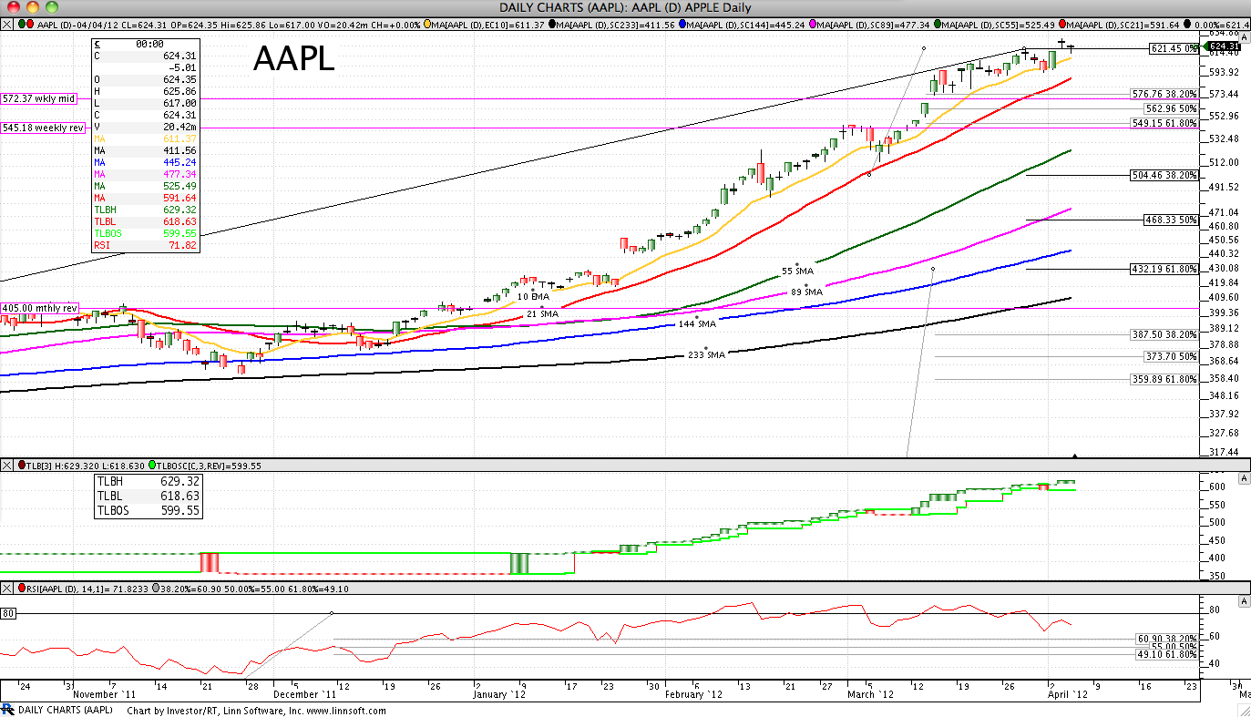Click the green up-candle color dot for AAPL
1251x717 pixels.
pos(20,22)
